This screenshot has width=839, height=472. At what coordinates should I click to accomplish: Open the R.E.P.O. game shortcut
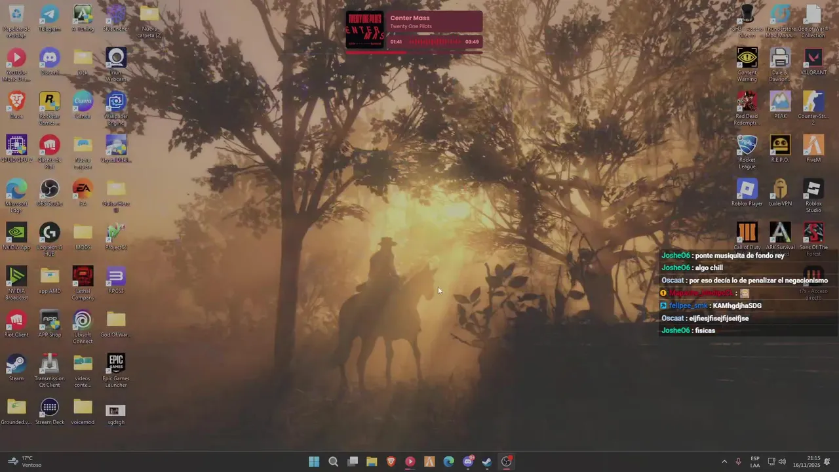[x=780, y=149]
